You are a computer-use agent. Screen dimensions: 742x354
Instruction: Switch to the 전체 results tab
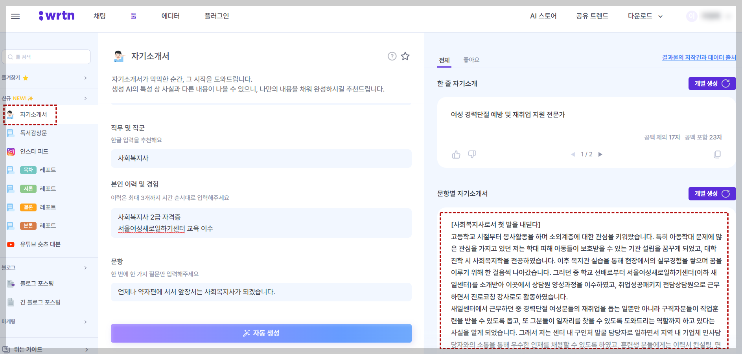pos(444,60)
